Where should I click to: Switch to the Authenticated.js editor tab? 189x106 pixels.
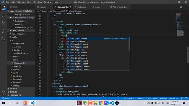(x=120, y=7)
